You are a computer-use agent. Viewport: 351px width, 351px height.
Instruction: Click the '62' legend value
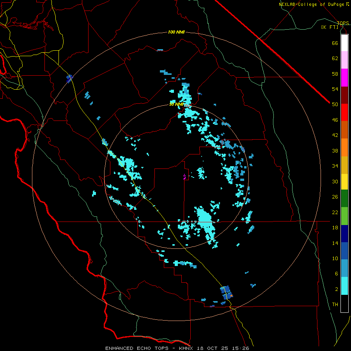[x=335, y=58]
